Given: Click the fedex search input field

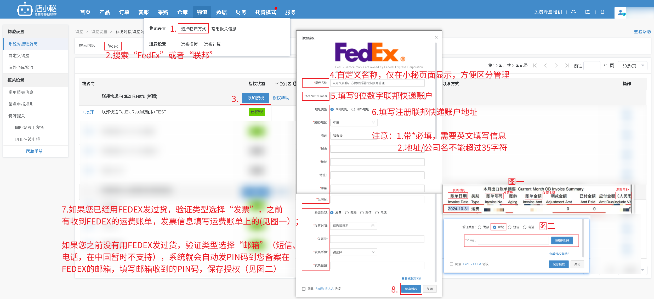Looking at the screenshot, I should [x=113, y=46].
